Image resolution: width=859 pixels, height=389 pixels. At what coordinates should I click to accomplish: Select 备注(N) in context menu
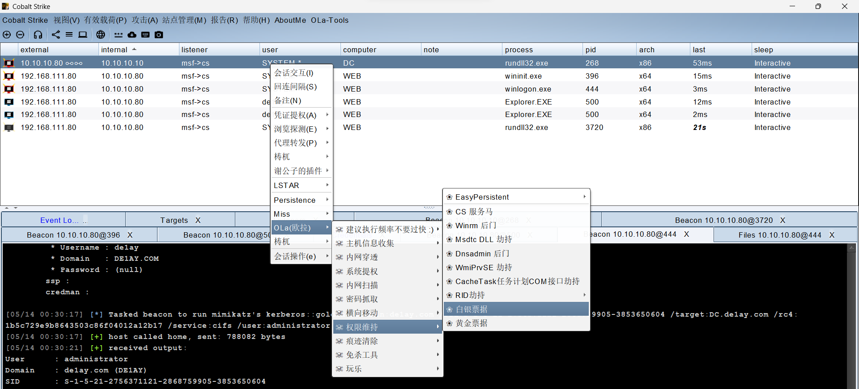(302, 100)
